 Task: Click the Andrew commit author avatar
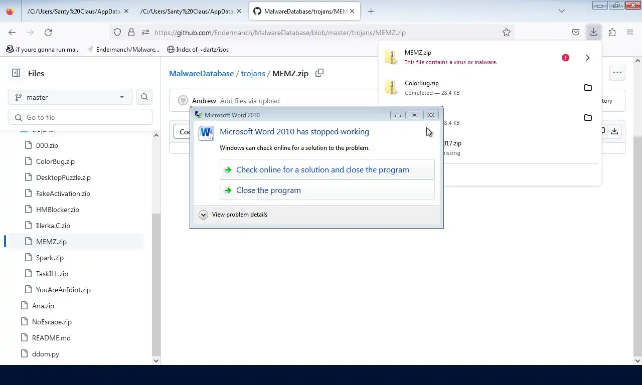click(x=183, y=101)
